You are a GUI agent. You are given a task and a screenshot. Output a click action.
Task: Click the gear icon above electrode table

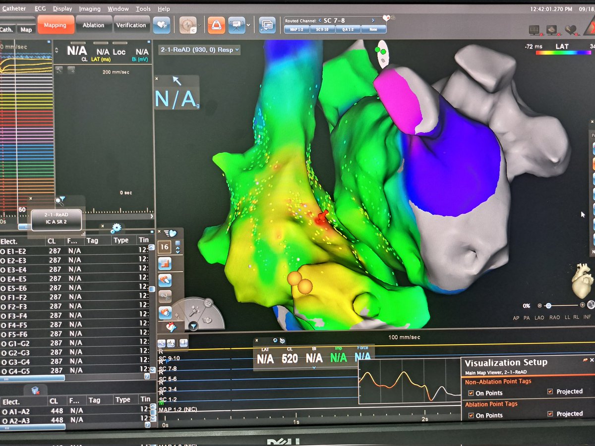[x=116, y=228]
